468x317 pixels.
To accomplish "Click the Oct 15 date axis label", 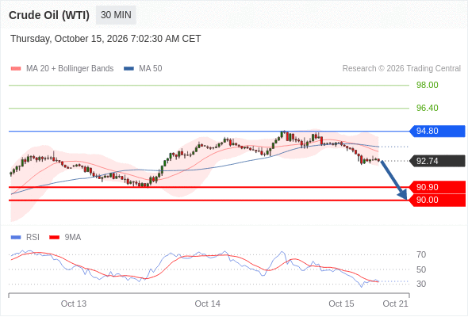I will coord(341,304).
